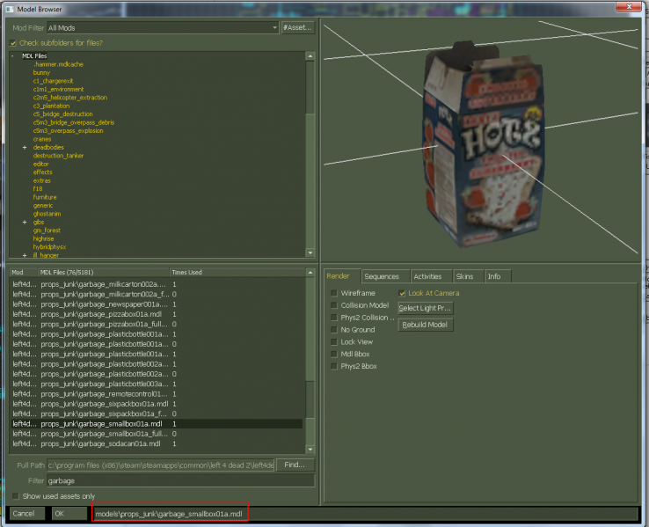Select the .hammer.mdlcache entry

point(58,64)
